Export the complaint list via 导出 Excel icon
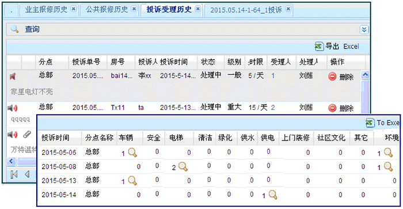Screen dimensions: 403x209 coord(319,47)
